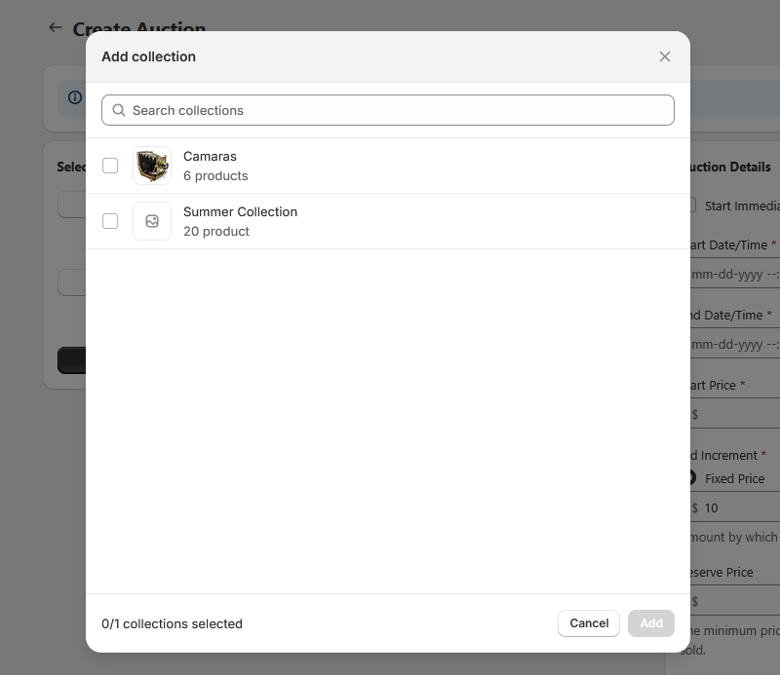780x675 pixels.
Task: Select the Fixed Price radio option
Action: coord(690,478)
